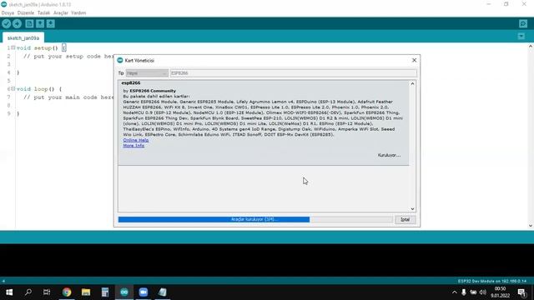Open File Explorer from taskbar
The image size is (534, 300).
pos(86,292)
